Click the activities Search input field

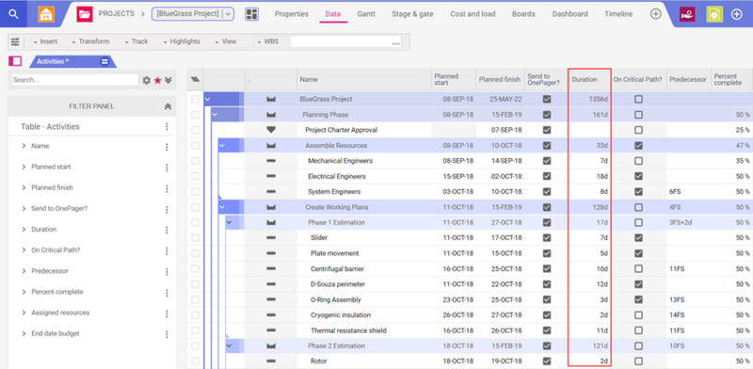75,80
